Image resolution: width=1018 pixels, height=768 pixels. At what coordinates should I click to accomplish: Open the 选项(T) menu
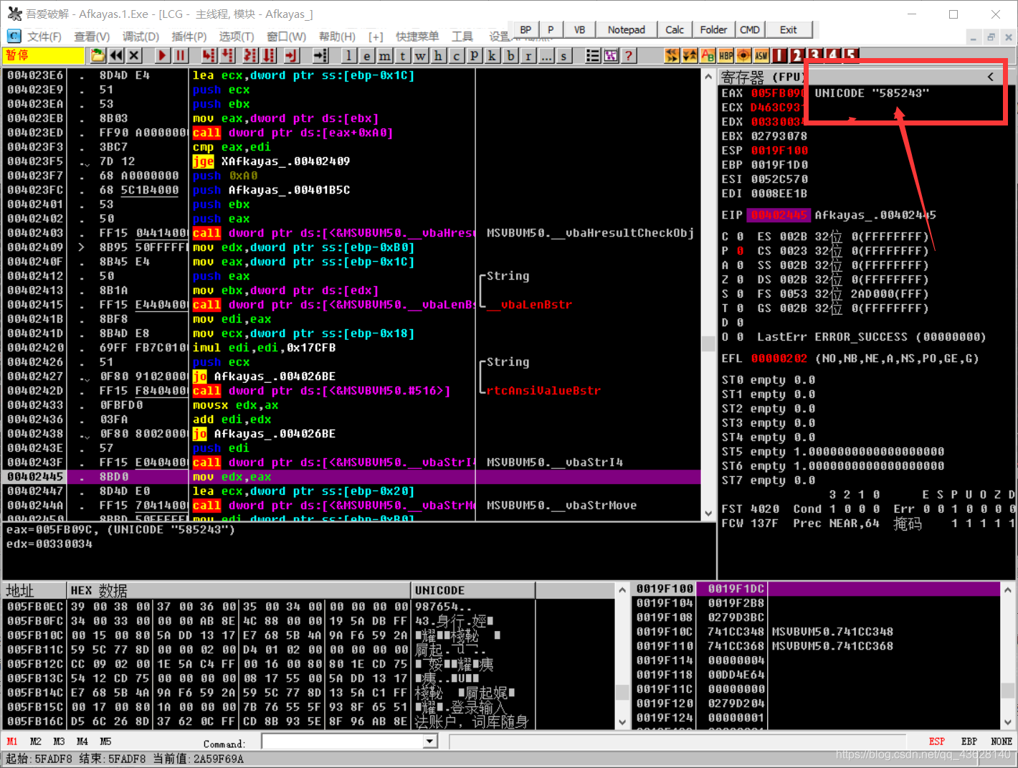pos(237,36)
